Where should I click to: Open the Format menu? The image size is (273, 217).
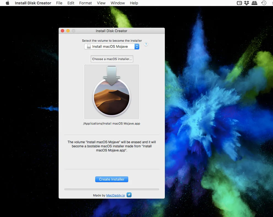tap(85, 3)
